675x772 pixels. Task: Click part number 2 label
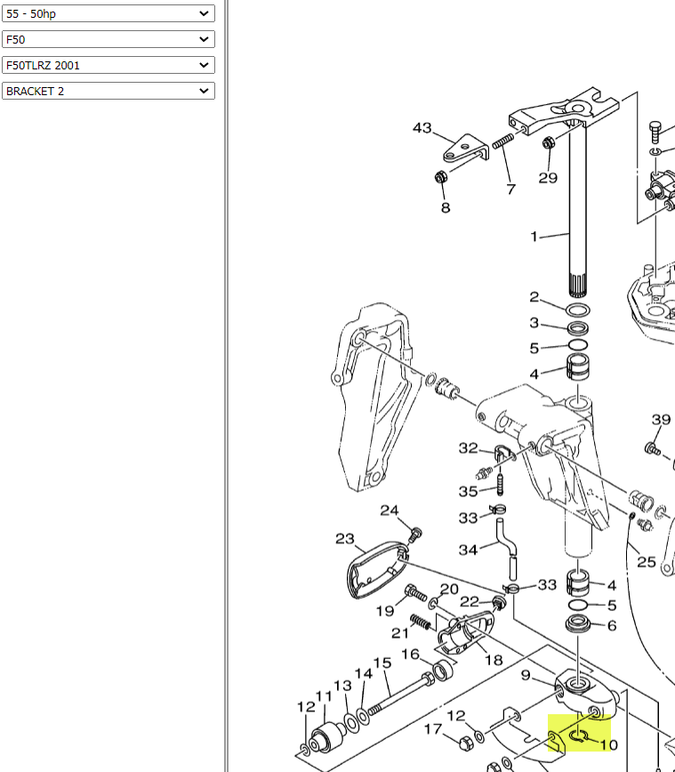click(x=534, y=297)
